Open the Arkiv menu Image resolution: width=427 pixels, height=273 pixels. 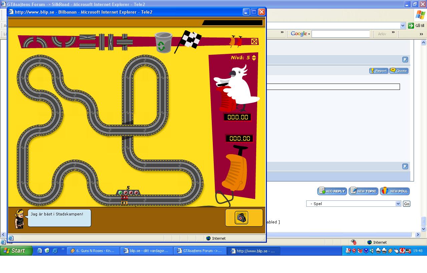pos(382,34)
